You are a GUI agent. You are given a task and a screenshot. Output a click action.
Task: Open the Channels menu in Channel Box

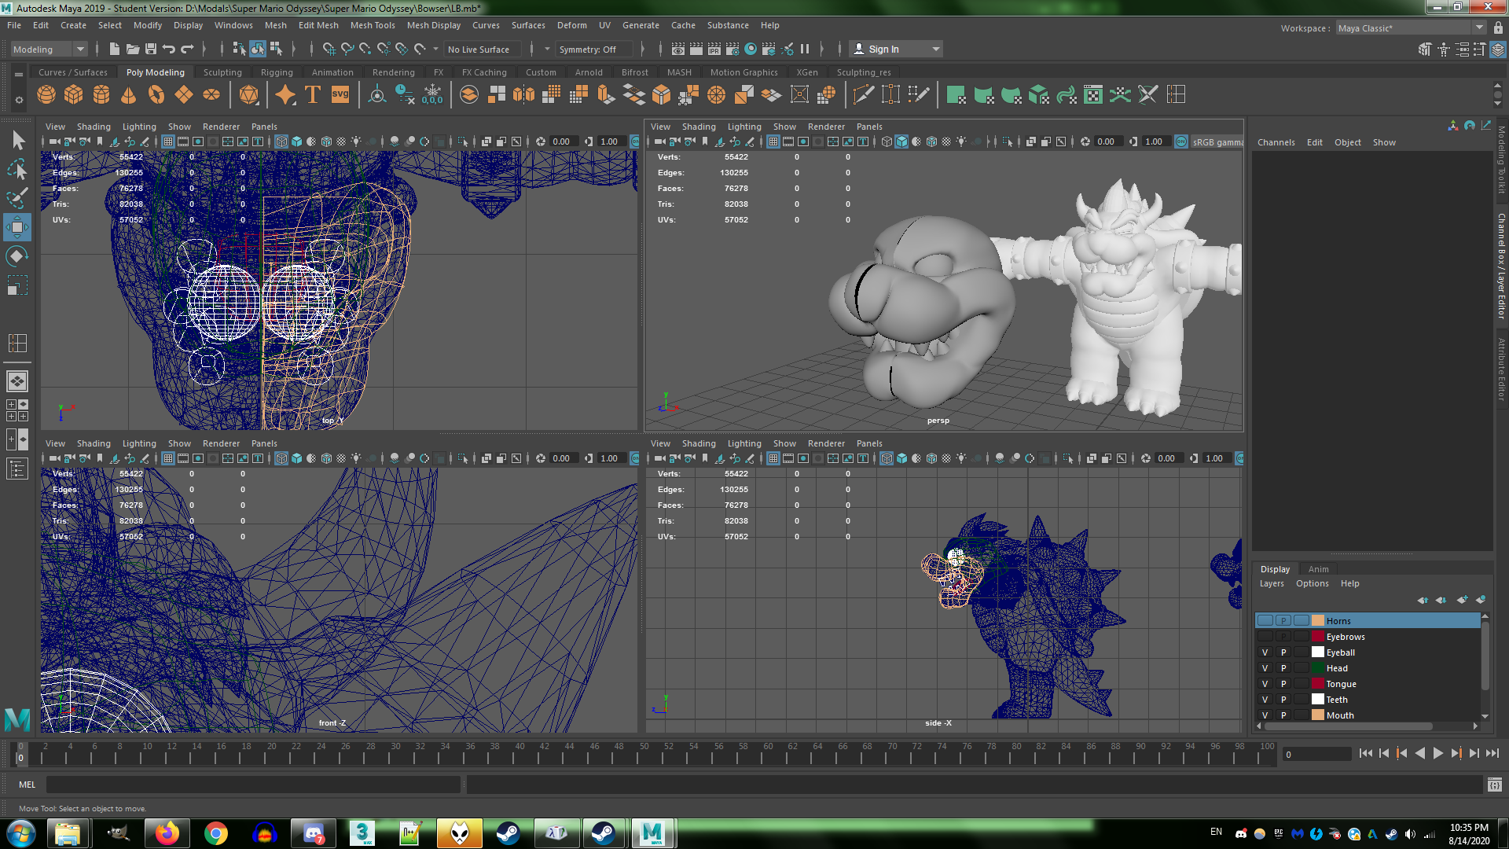click(x=1276, y=142)
